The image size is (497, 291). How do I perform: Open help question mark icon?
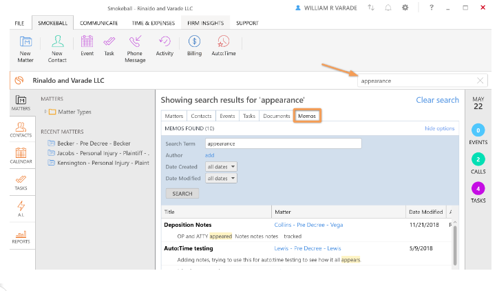pyautogui.click(x=432, y=8)
